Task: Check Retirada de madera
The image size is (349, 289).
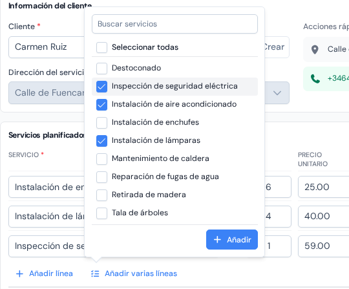Action: pos(101,195)
